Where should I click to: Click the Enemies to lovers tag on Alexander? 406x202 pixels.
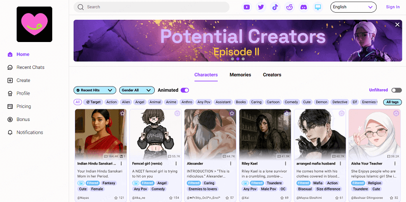[x=202, y=189]
